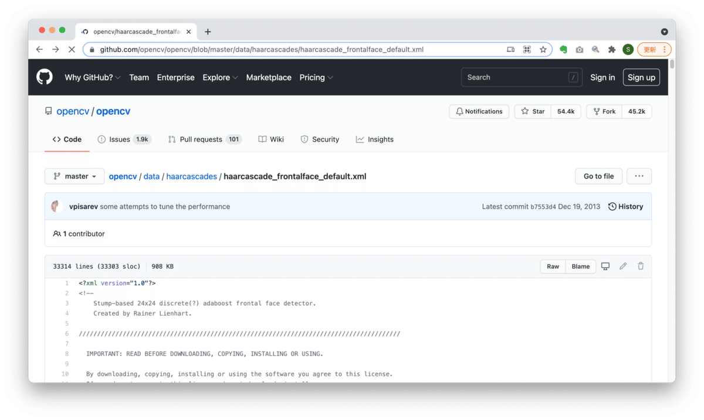Open the three-dots more options button
The image size is (704, 420).
[639, 176]
